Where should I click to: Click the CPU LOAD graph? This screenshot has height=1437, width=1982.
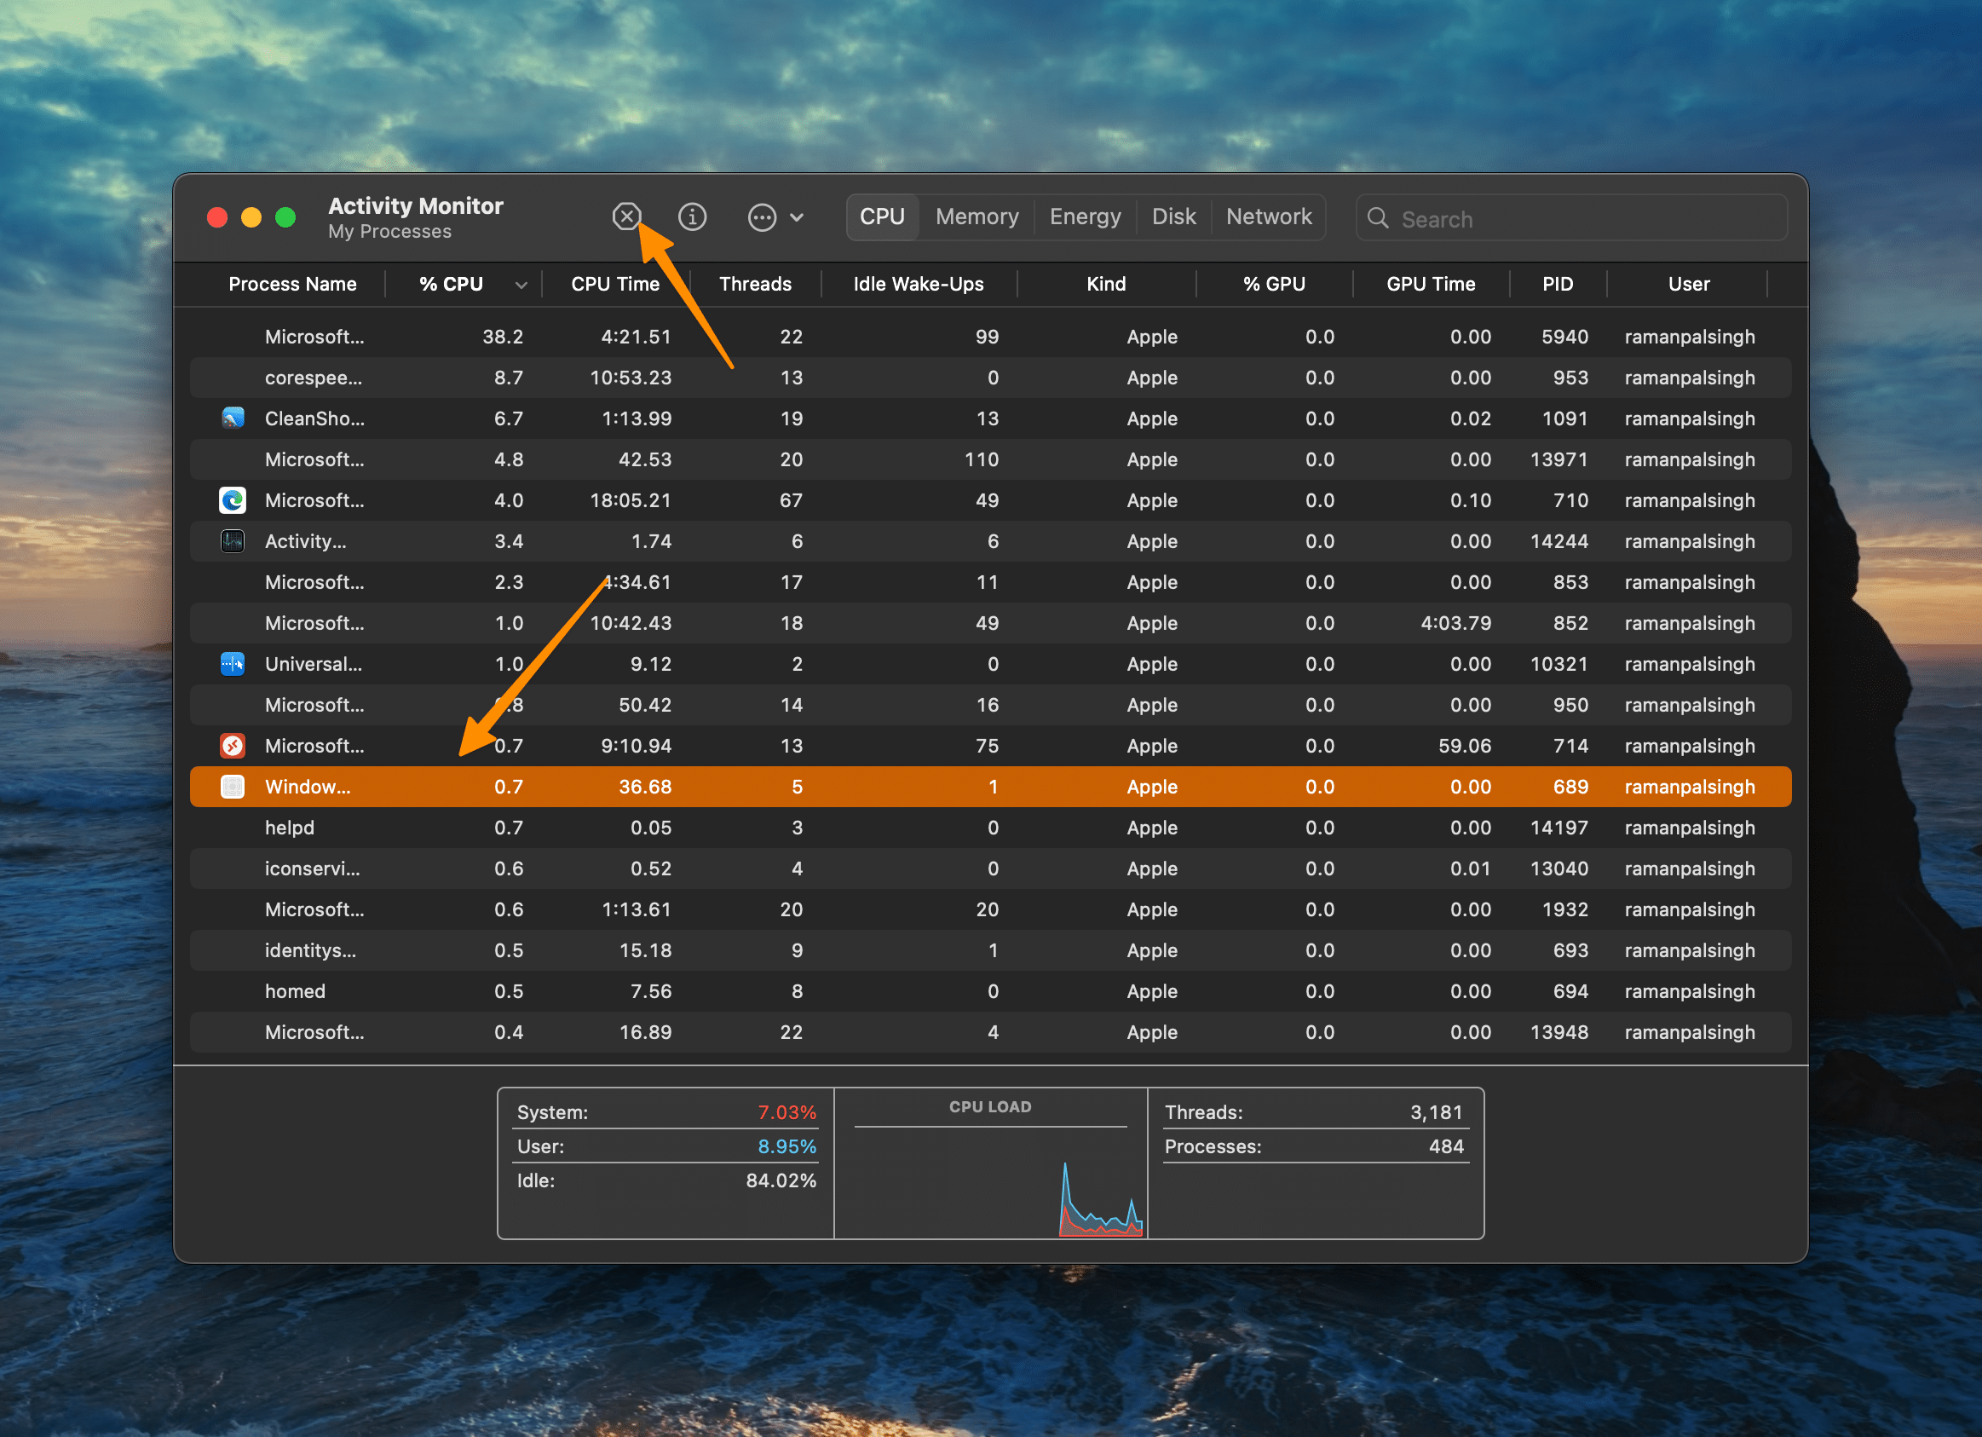click(990, 1181)
